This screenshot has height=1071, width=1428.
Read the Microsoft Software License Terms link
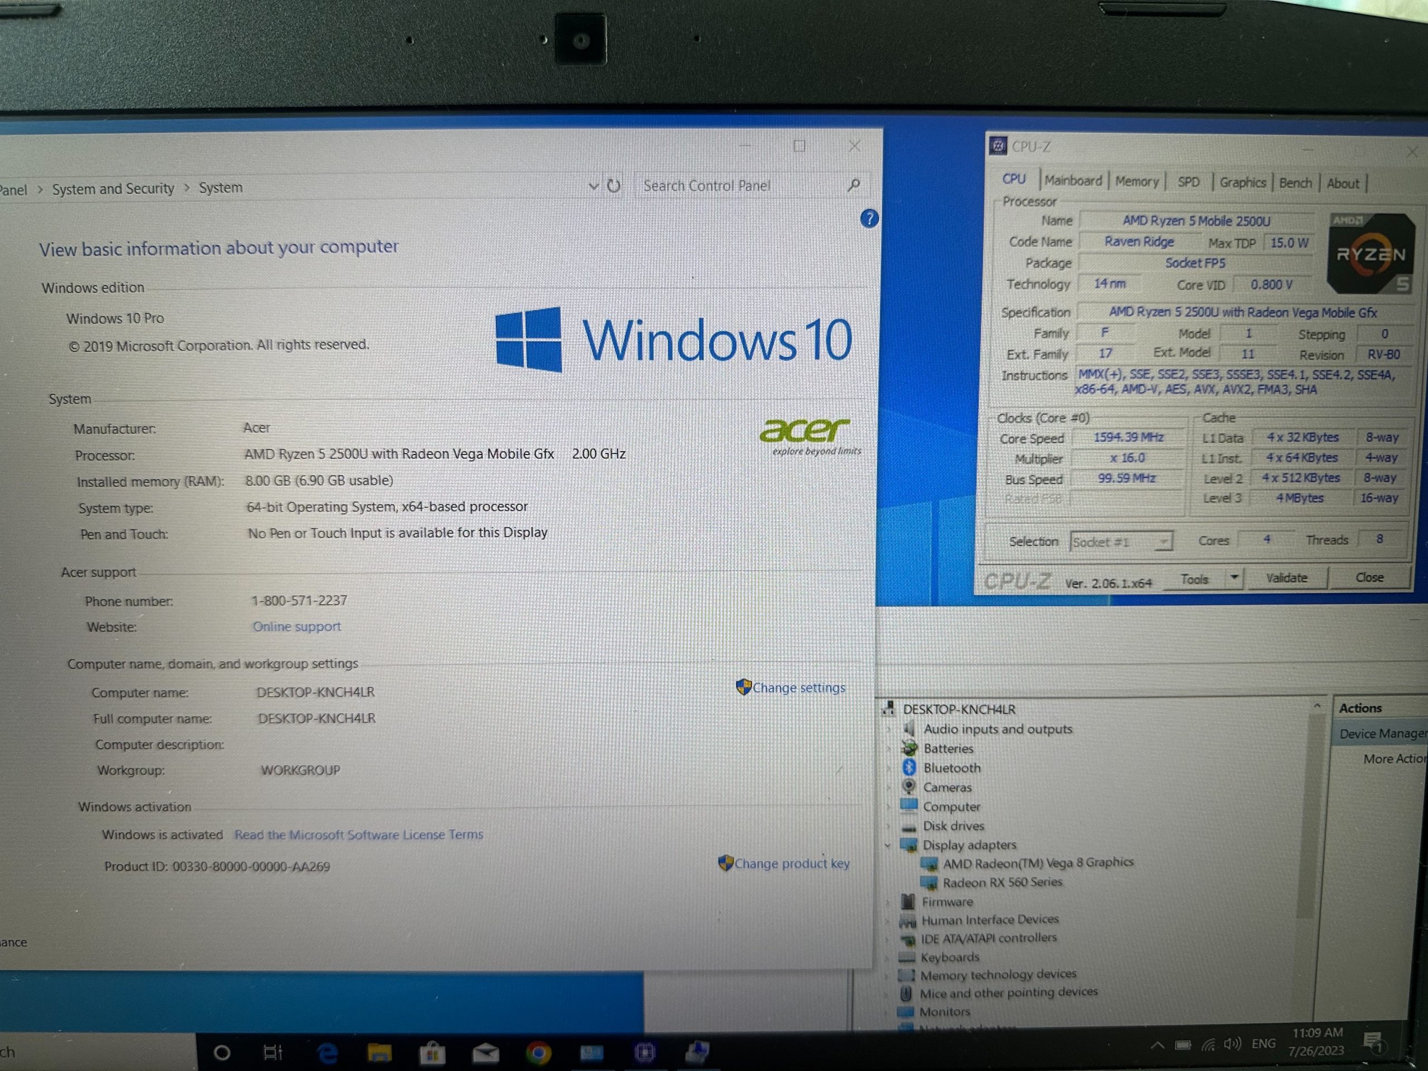pyautogui.click(x=358, y=836)
